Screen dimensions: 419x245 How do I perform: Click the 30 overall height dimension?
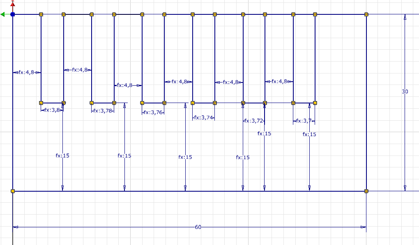pyautogui.click(x=405, y=92)
